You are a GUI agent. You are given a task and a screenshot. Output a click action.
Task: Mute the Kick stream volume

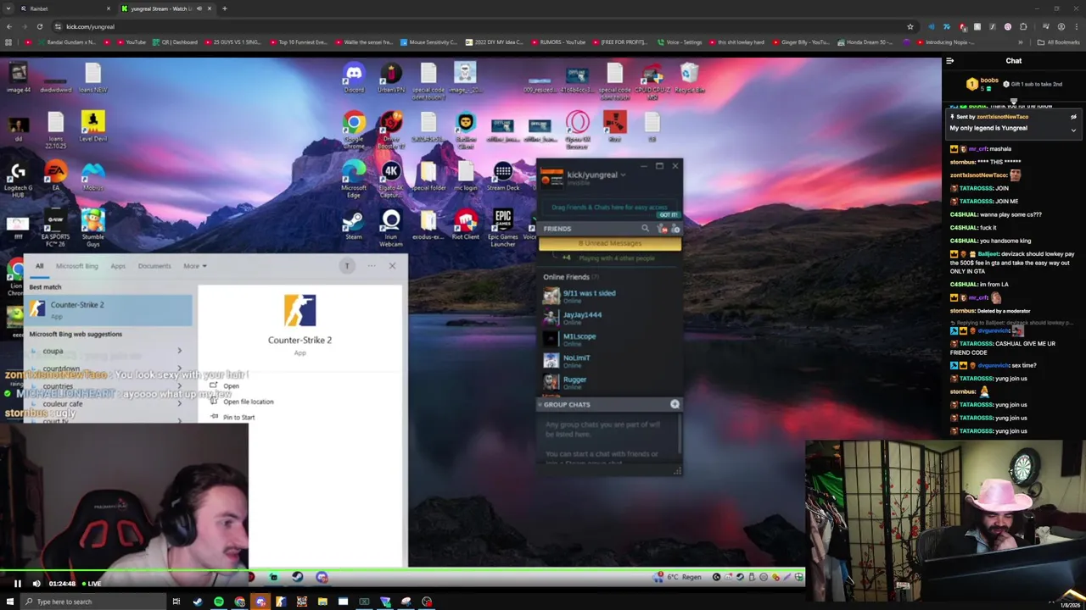pyautogui.click(x=36, y=583)
